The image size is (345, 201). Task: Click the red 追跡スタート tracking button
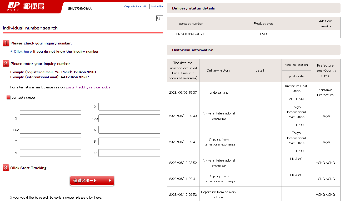click(92, 180)
